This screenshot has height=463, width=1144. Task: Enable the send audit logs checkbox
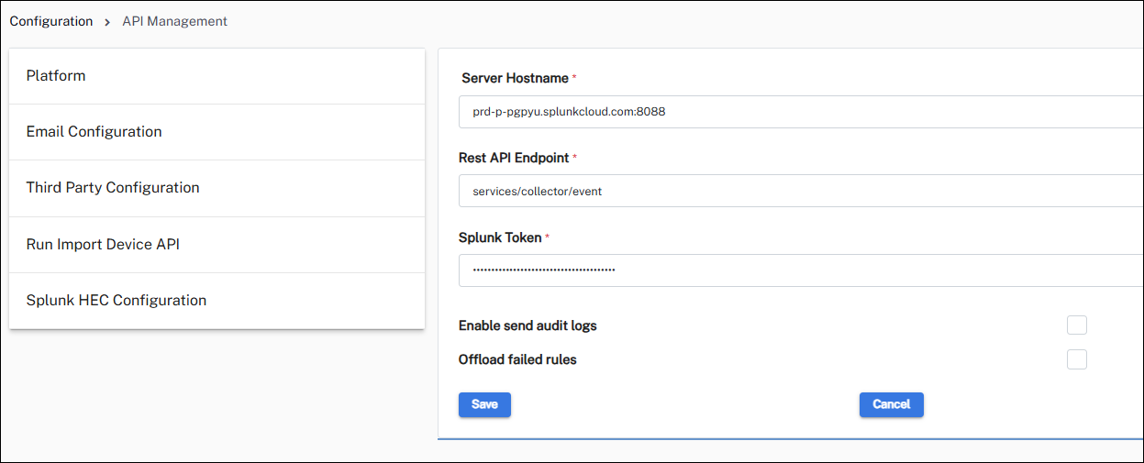pyautogui.click(x=1077, y=325)
